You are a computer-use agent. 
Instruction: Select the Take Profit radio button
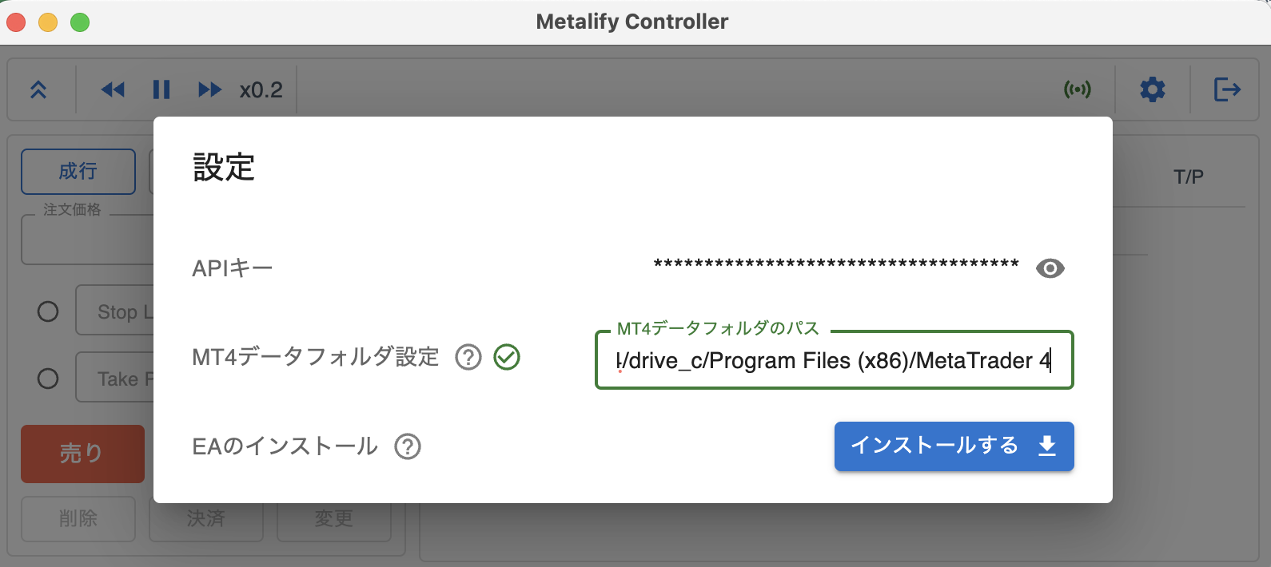point(47,378)
